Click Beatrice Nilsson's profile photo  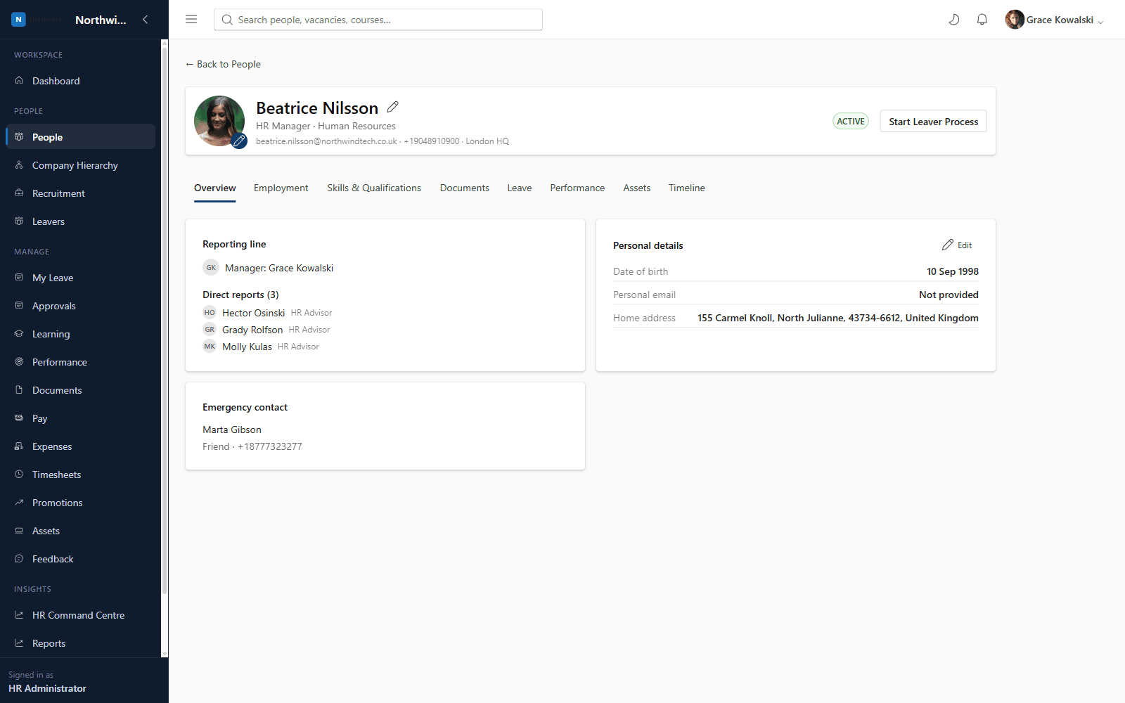[219, 121]
